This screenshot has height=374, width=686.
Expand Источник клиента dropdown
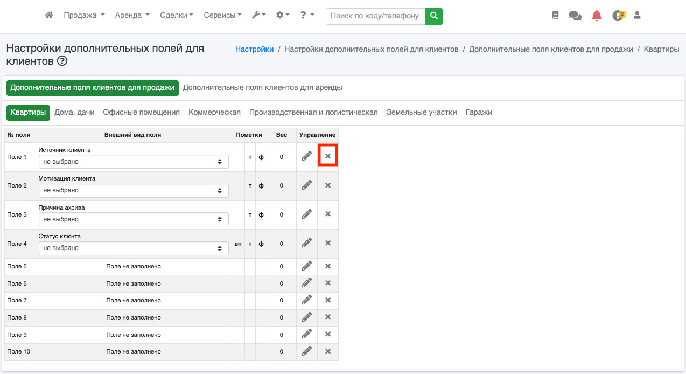tap(134, 161)
